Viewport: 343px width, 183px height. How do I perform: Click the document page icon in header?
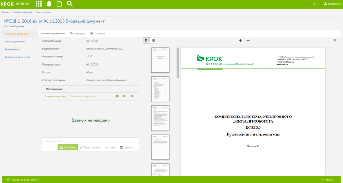59,4
